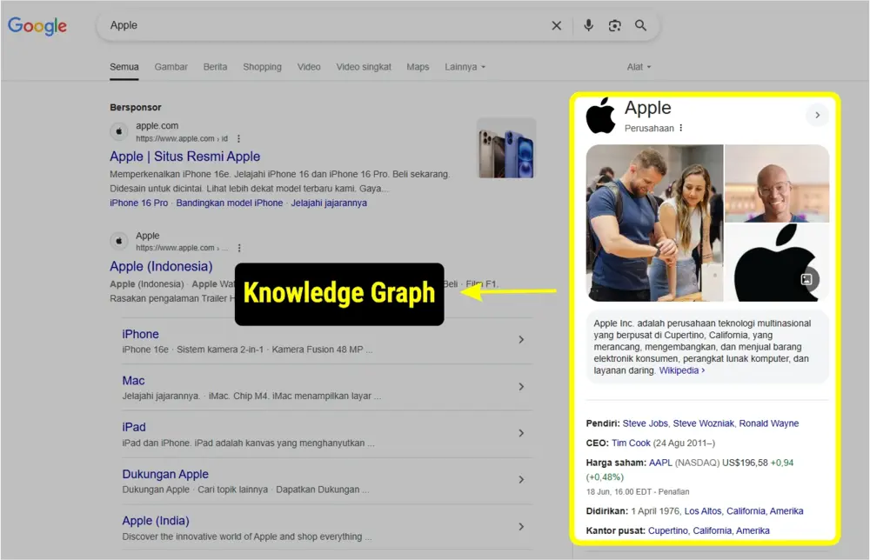Image resolution: width=870 pixels, height=560 pixels.
Task: Expand the Apple (India) sitelink chevron
Action: (521, 527)
